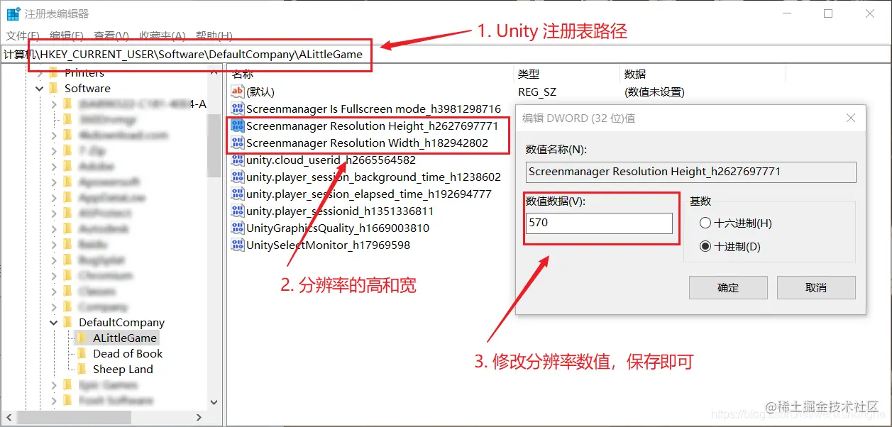The width and height of the screenshot is (892, 427).
Task: Click the DWORD icon beside UnityGraphicsQuality
Action: coord(237,227)
